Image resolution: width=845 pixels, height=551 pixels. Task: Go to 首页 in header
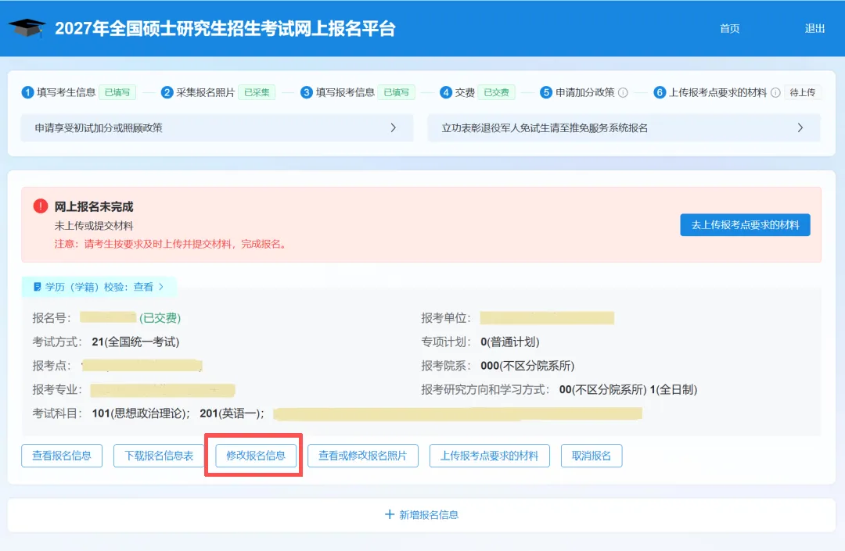pyautogui.click(x=730, y=28)
